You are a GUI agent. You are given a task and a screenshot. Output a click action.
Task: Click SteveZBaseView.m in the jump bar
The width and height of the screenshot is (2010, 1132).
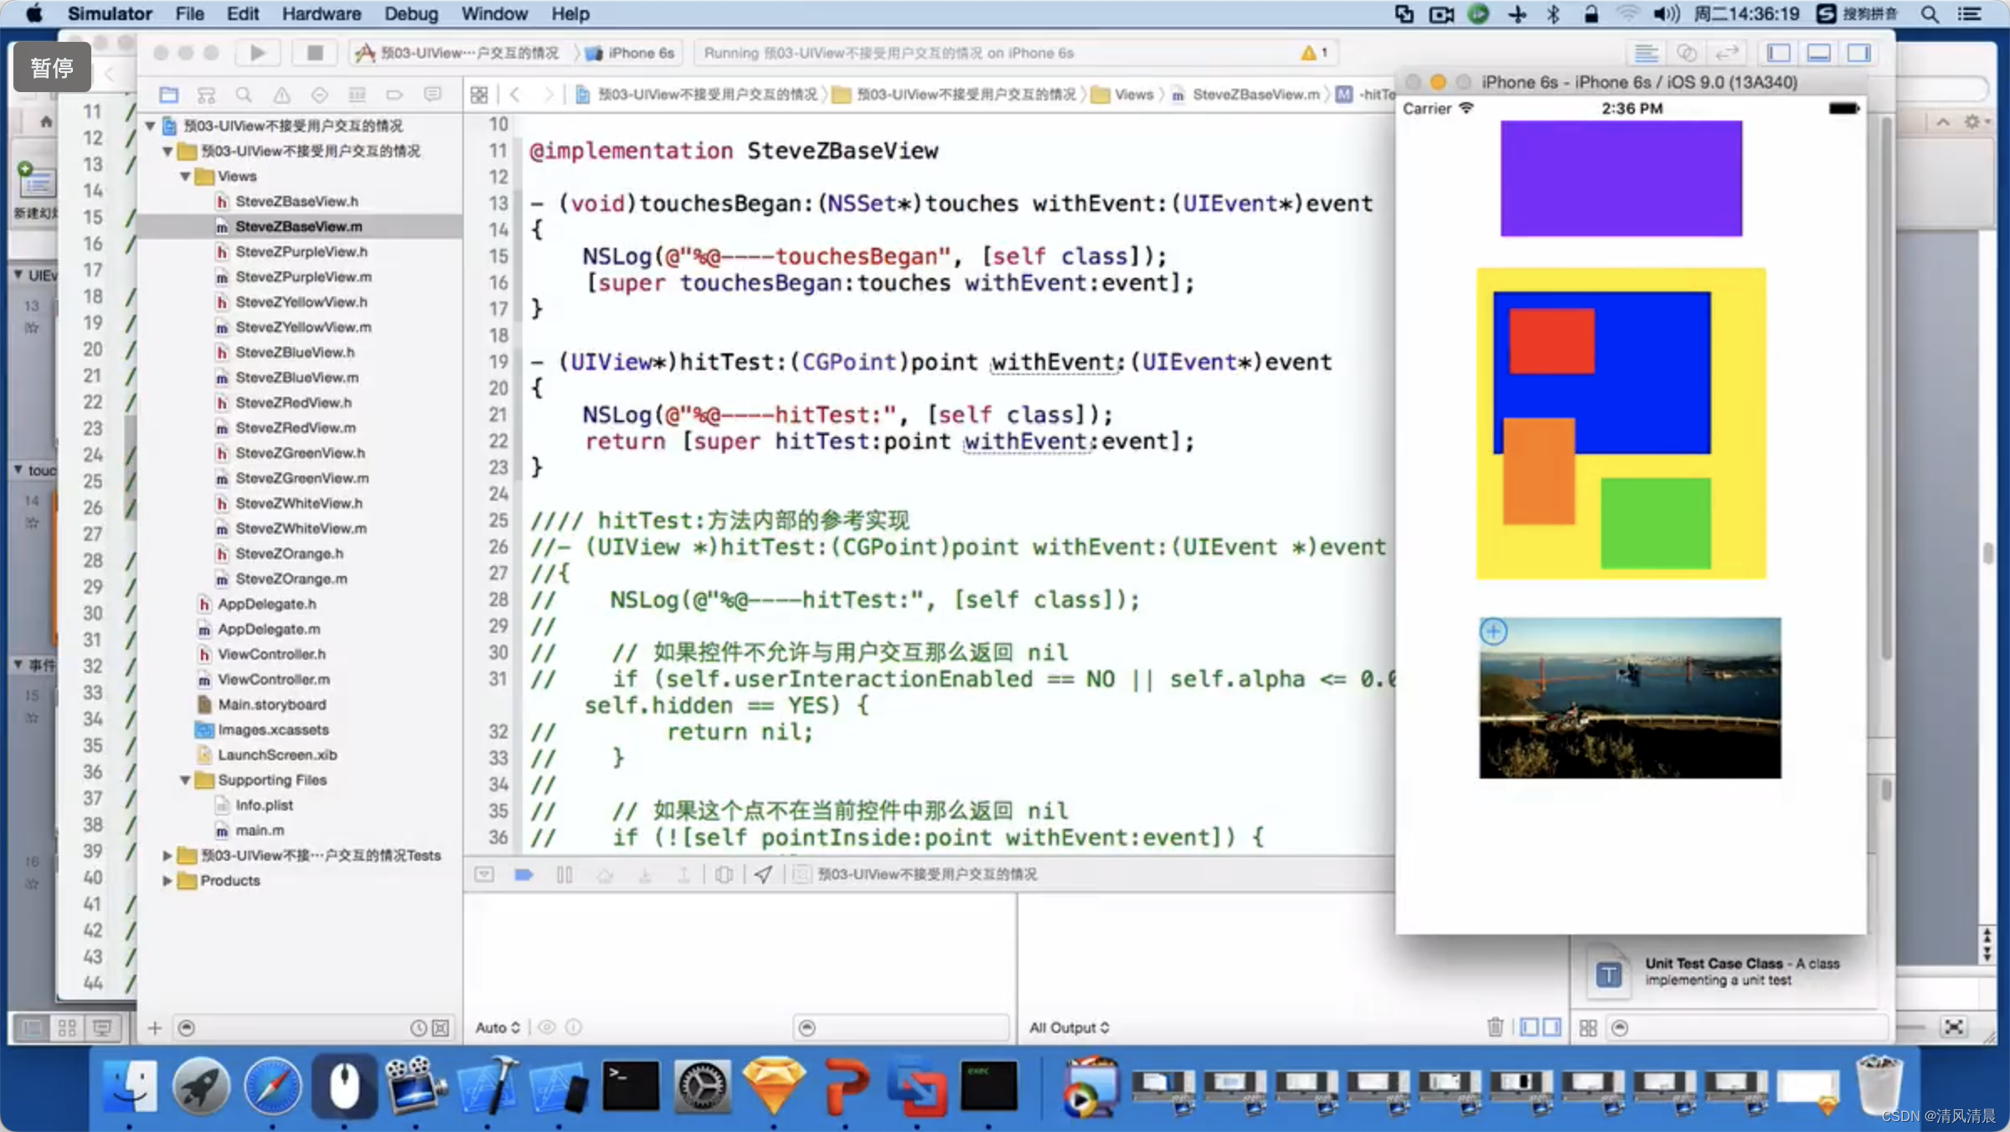[x=1245, y=95]
